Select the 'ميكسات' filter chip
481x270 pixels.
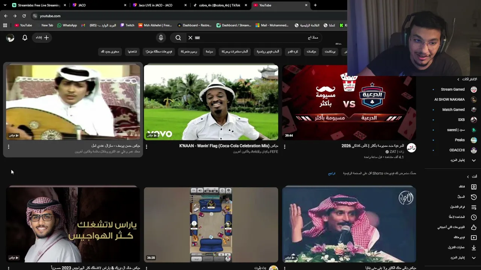(312, 51)
